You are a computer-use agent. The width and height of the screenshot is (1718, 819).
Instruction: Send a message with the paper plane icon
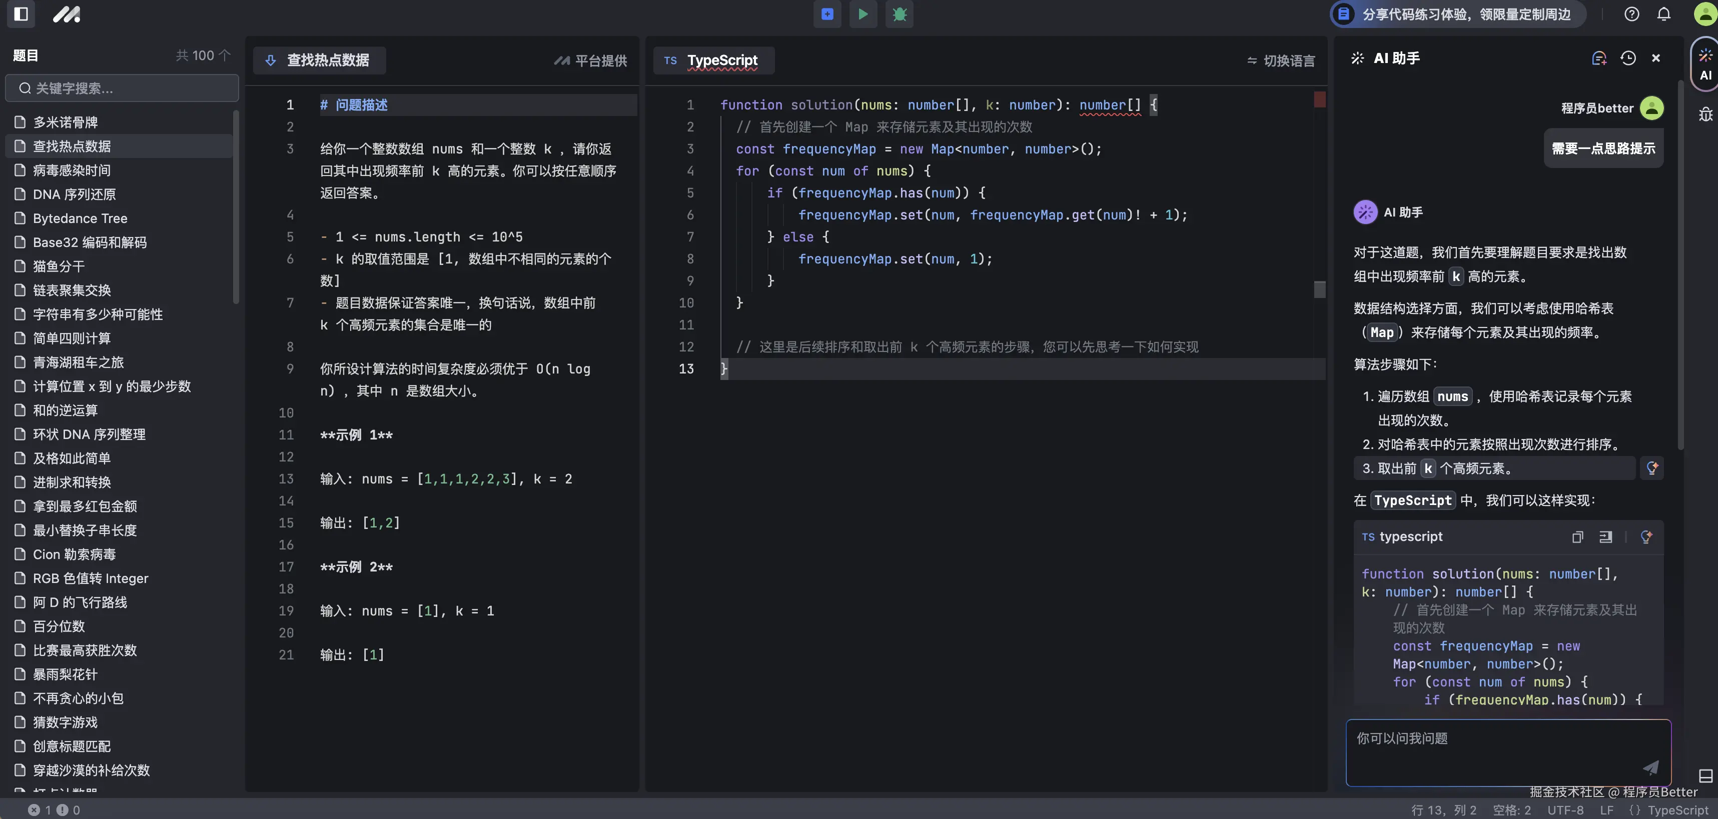[x=1651, y=767]
